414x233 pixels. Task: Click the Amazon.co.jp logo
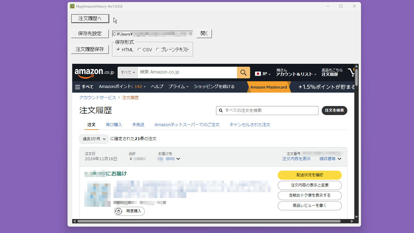[94, 73]
